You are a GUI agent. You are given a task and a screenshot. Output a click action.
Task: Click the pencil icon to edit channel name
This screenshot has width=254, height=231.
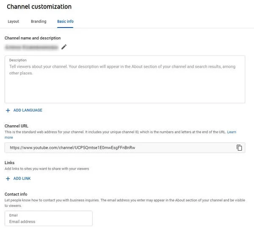(x=64, y=47)
